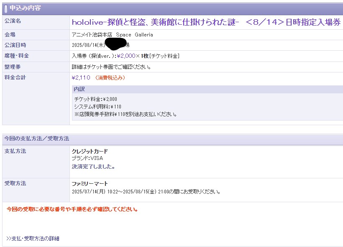
Task: Click the 支払方法 row label
Action: [x=15, y=151]
